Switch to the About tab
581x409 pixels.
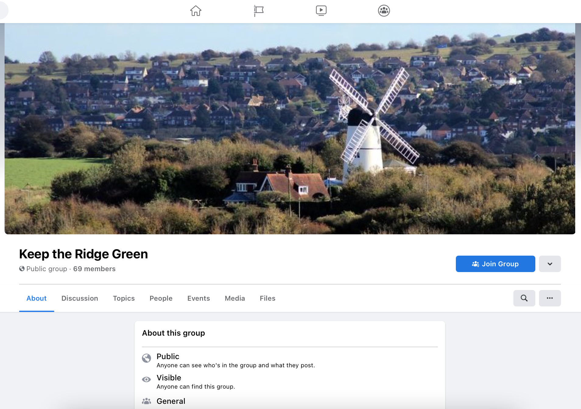[37, 298]
